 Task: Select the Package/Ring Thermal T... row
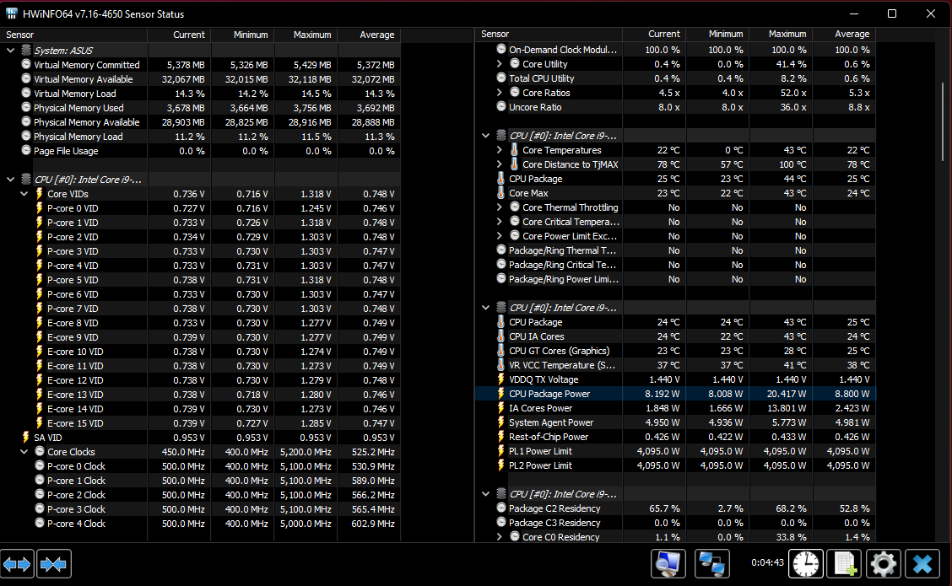[675, 250]
